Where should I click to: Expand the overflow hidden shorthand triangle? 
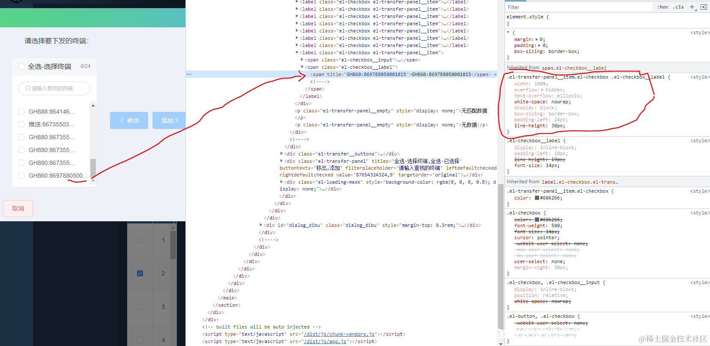click(x=543, y=90)
